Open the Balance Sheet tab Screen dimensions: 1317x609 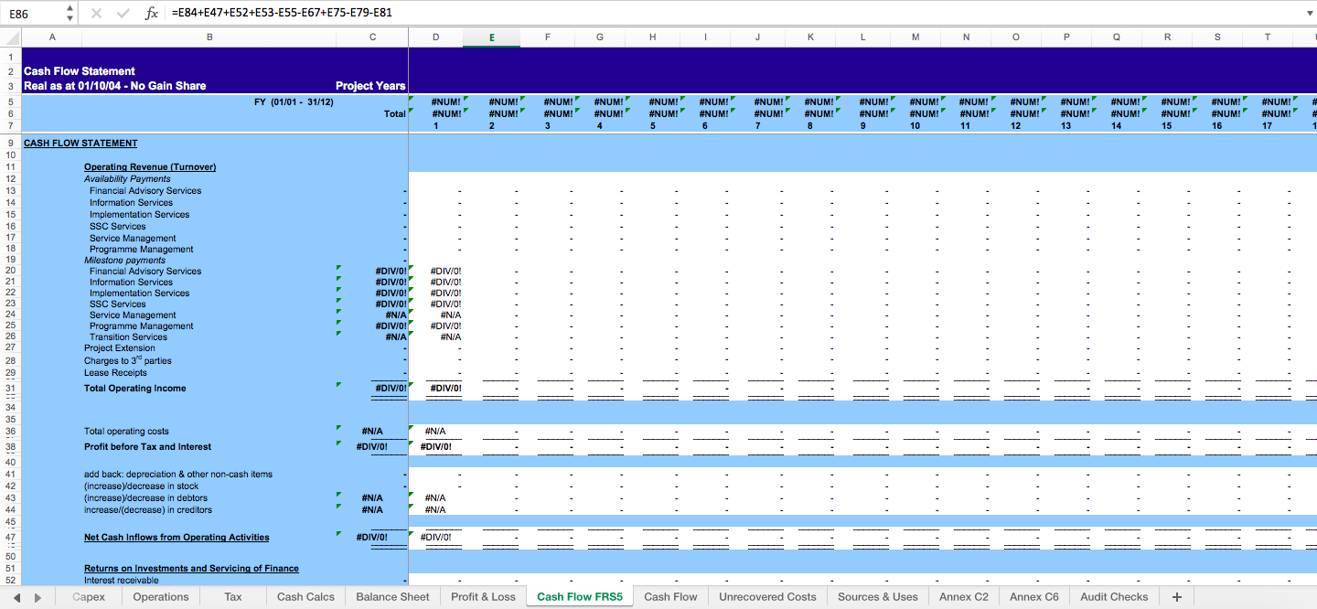(392, 597)
